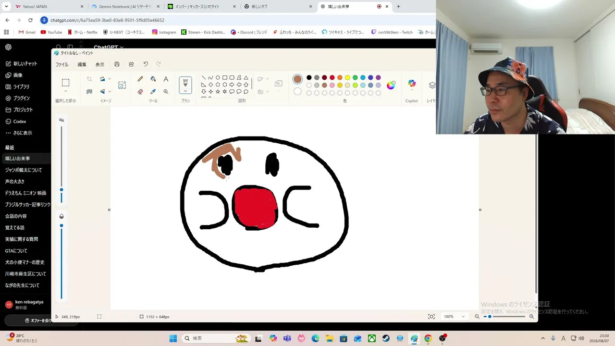Open the YouTube bookmark
This screenshot has height=346, width=615.
click(51, 32)
